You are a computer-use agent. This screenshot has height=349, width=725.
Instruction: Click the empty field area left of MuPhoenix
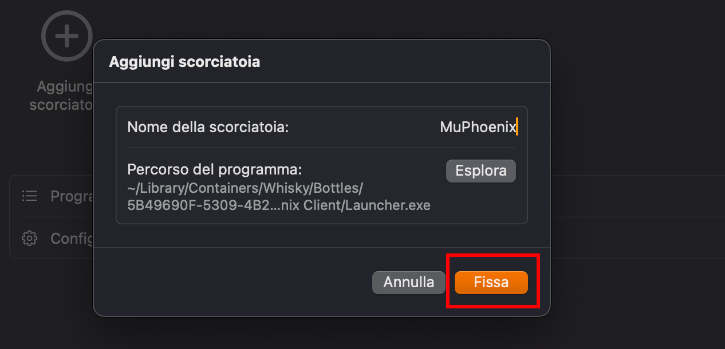[x=361, y=127]
